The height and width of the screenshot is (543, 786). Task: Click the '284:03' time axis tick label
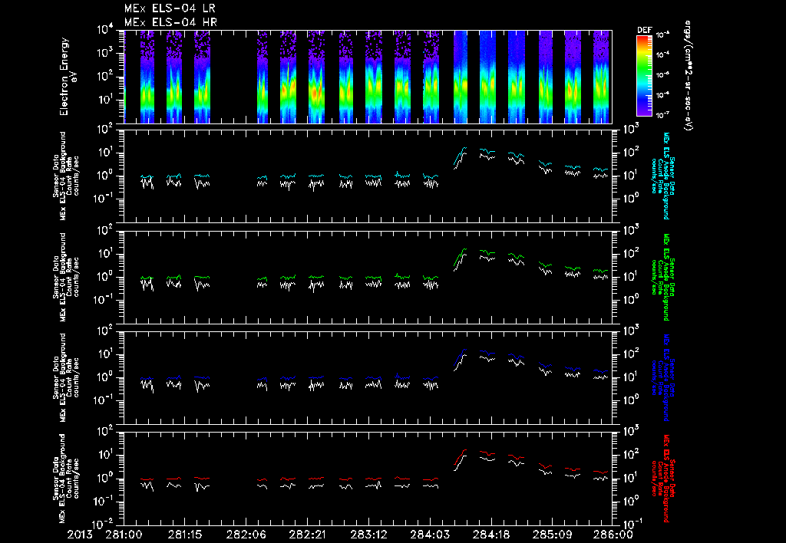[429, 535]
